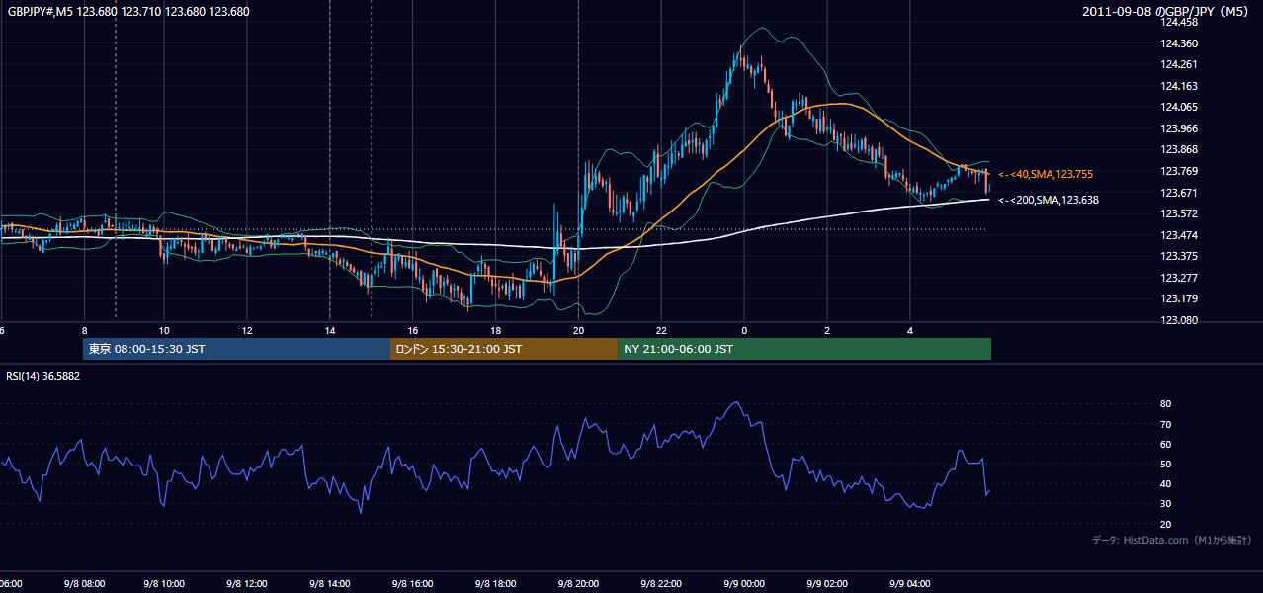
Task: Click price axis value 124.163
Action: [x=1180, y=86]
